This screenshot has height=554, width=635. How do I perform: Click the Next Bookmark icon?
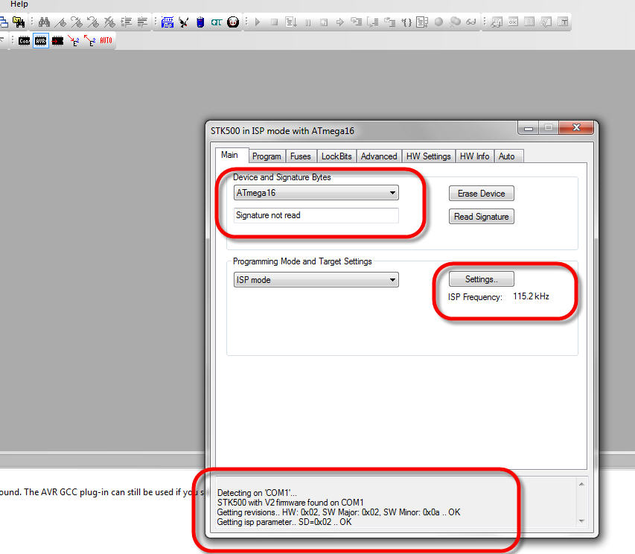(x=77, y=22)
